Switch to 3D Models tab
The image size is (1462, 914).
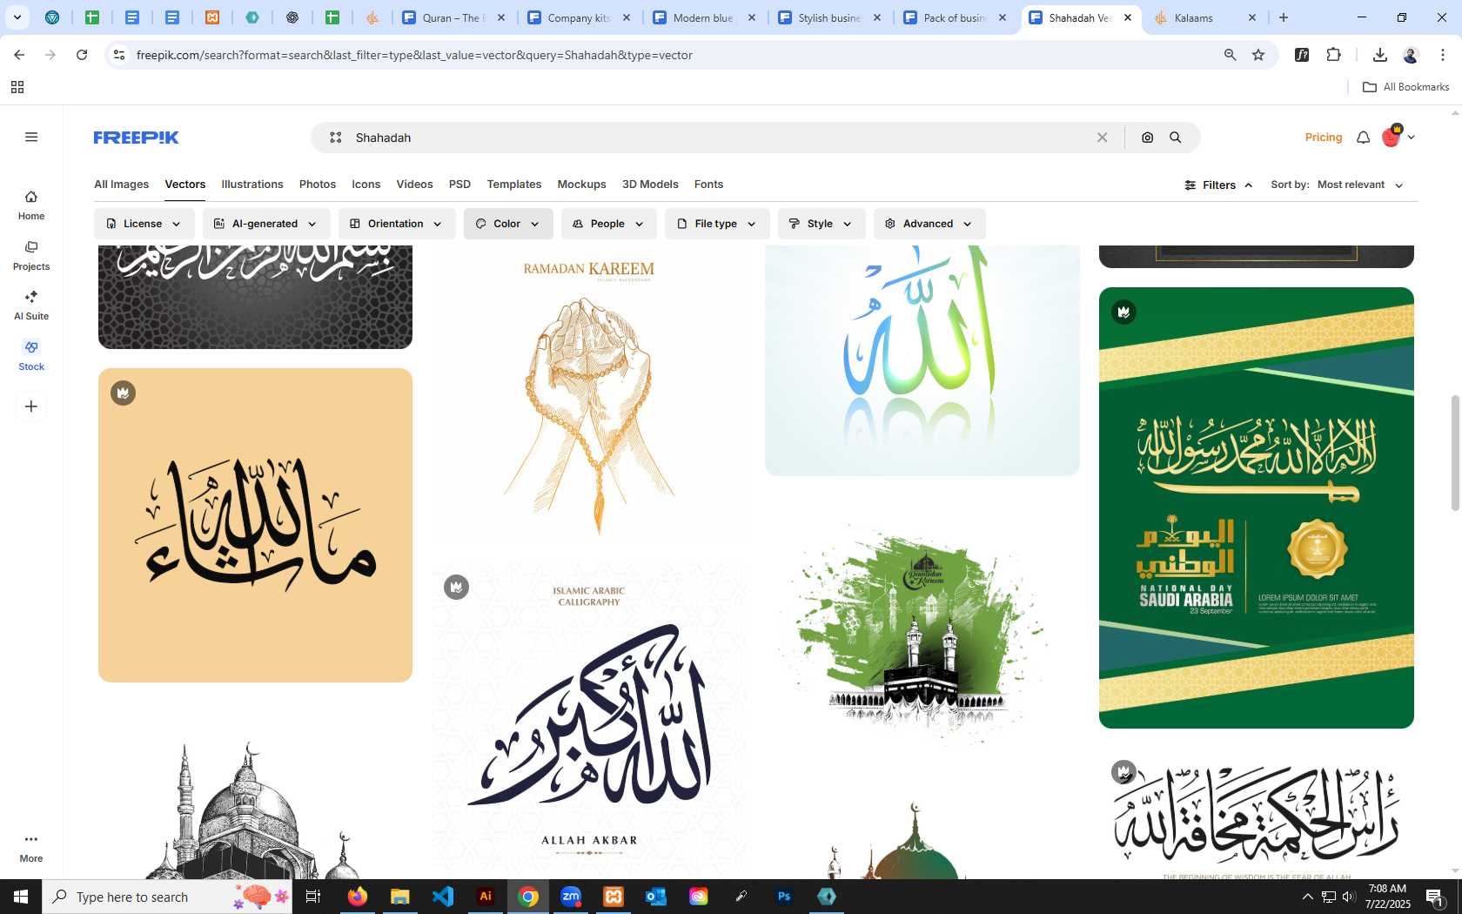click(x=650, y=185)
